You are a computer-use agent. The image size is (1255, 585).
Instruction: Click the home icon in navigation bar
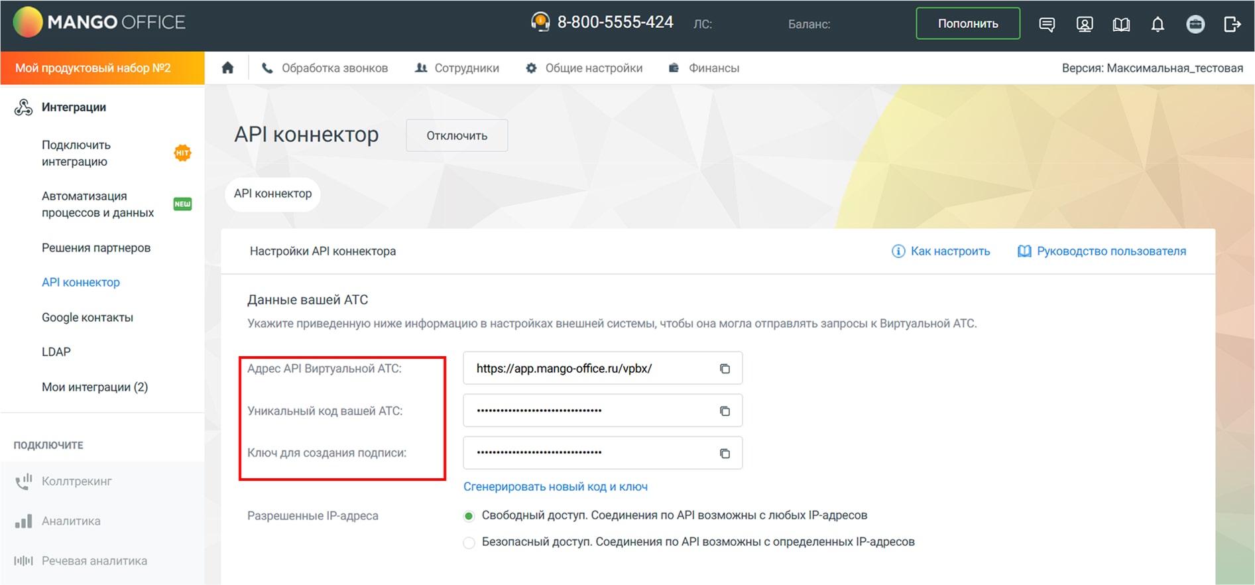[x=227, y=68]
